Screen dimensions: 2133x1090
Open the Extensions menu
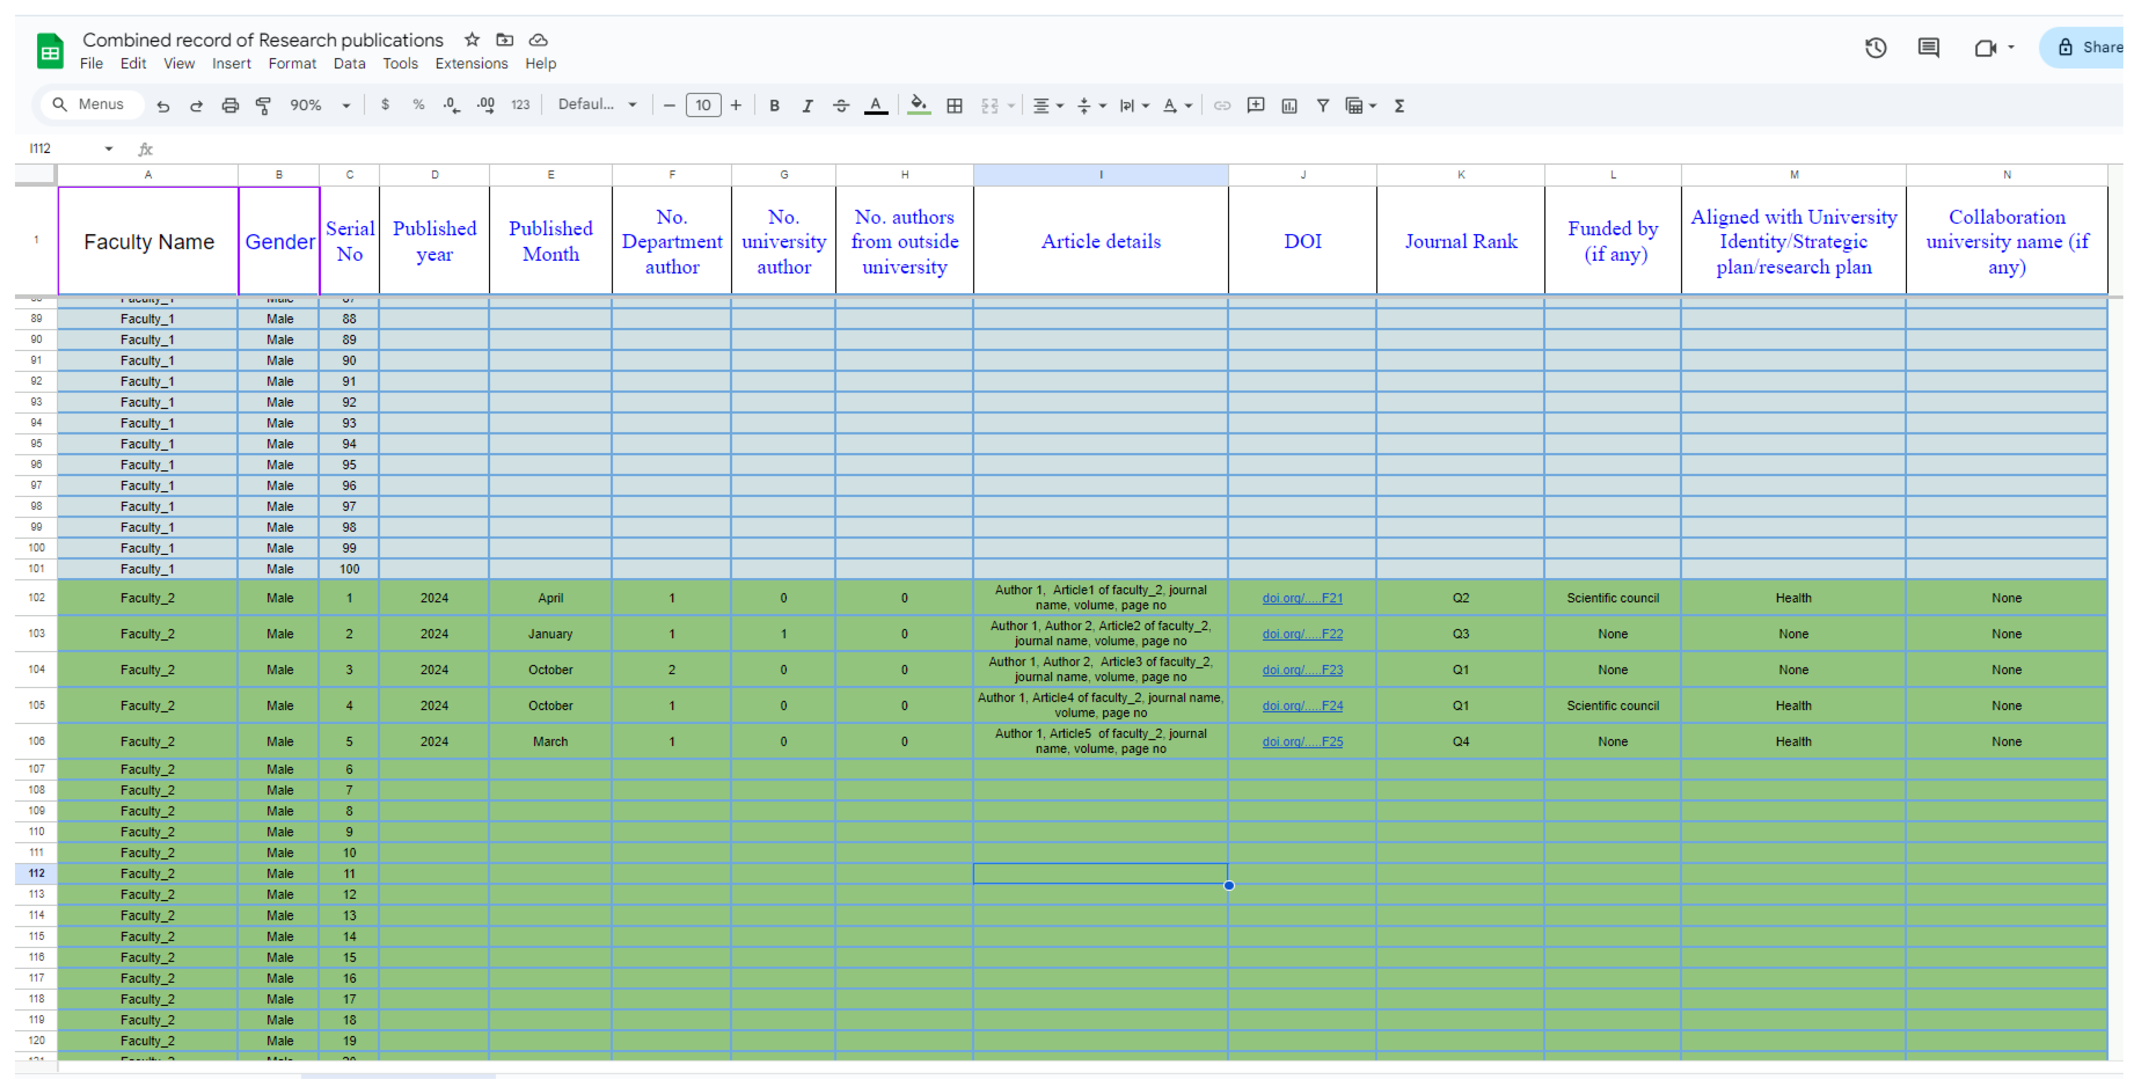(471, 64)
